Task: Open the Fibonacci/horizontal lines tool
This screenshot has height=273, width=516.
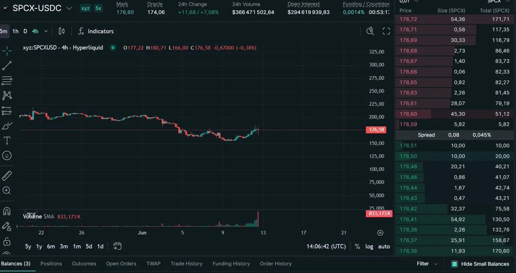Action: tap(7, 81)
